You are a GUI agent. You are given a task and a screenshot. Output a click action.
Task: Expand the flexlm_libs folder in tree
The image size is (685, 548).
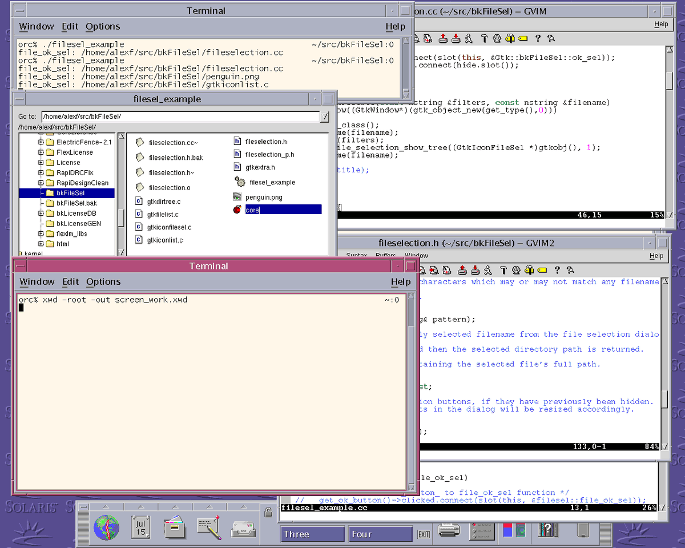click(41, 234)
